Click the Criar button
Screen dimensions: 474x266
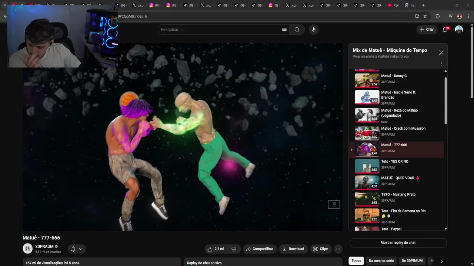(x=427, y=30)
